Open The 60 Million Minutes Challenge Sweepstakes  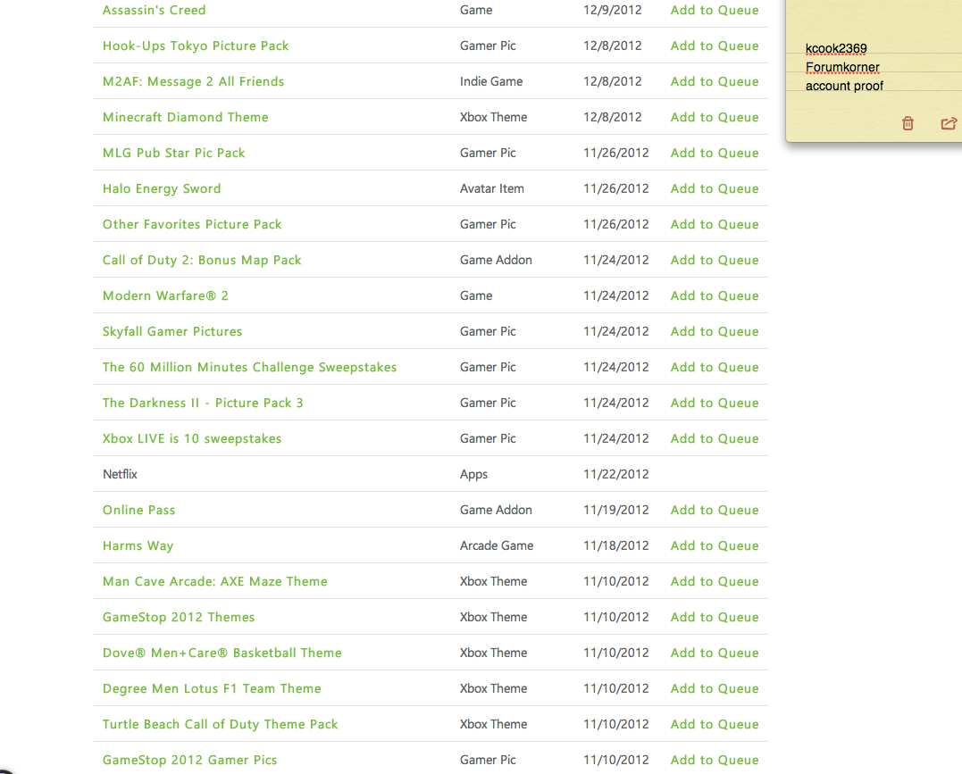[250, 367]
